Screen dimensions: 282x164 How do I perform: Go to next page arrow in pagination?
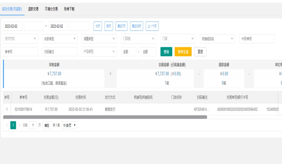[19, 125]
